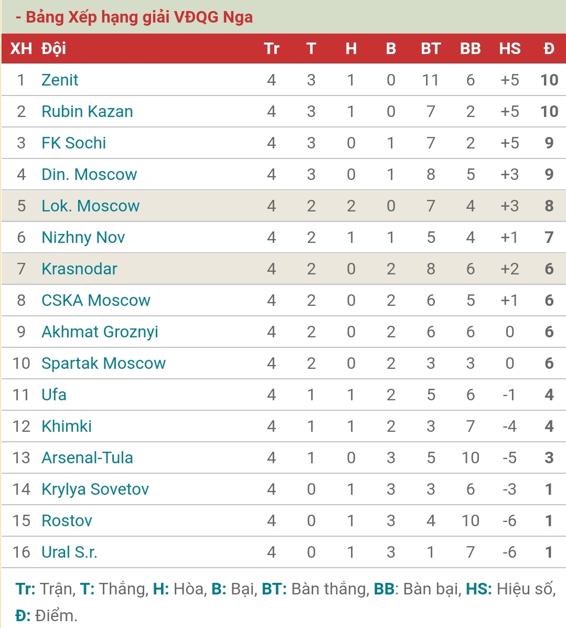Click the Spartak Moscow link

pyautogui.click(x=103, y=363)
